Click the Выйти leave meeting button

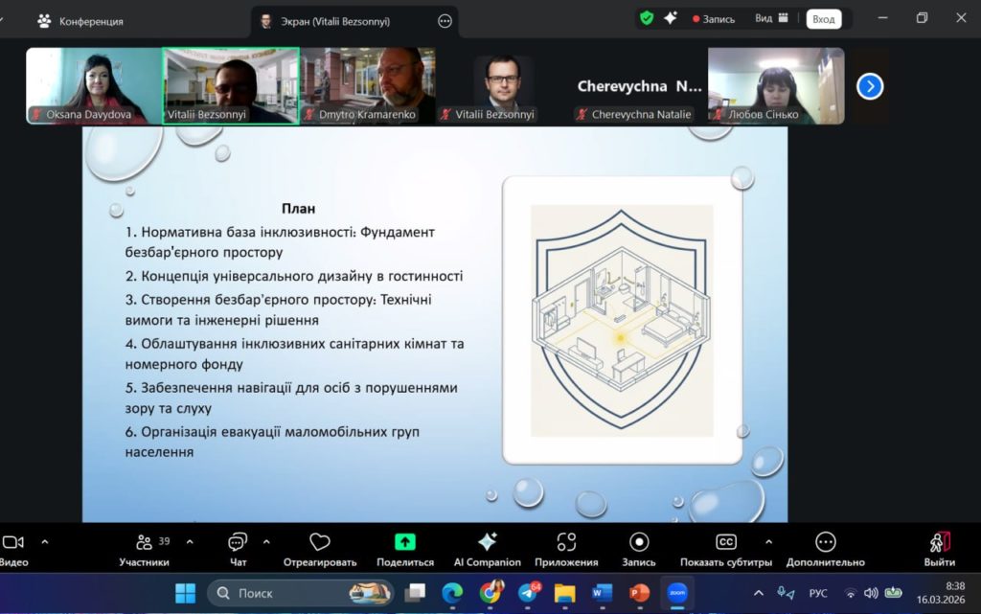(x=939, y=549)
